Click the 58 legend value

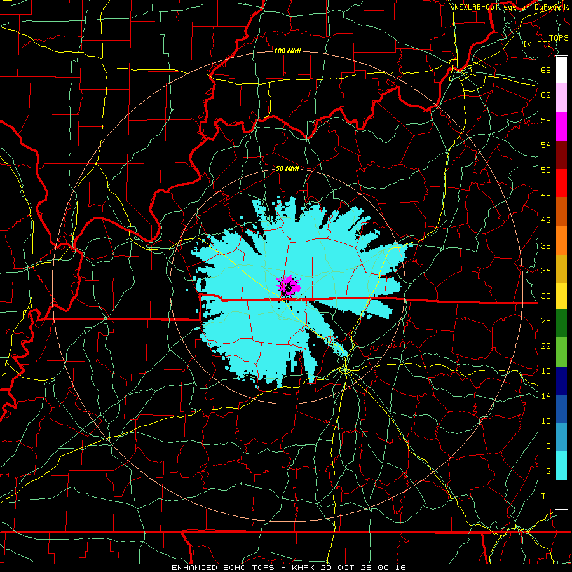546,120
